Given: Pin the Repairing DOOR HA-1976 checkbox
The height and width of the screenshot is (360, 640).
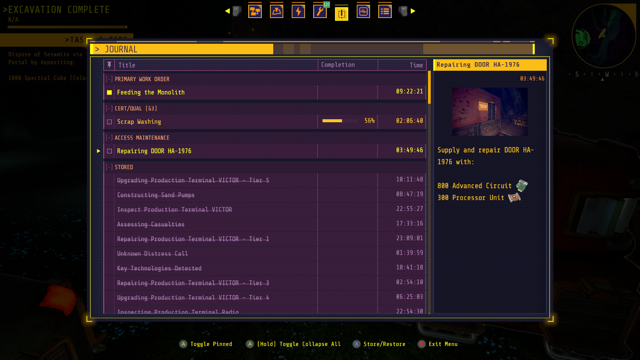Looking at the screenshot, I should [109, 151].
